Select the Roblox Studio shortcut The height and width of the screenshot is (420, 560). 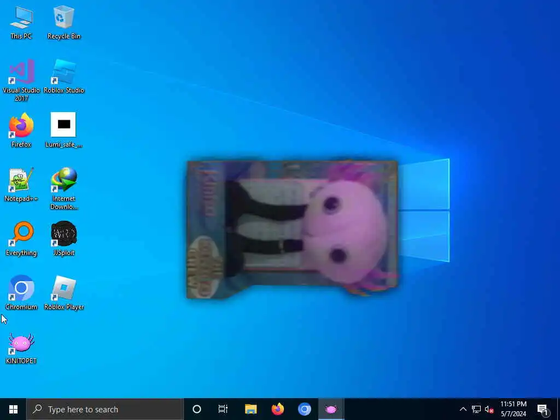(64, 77)
